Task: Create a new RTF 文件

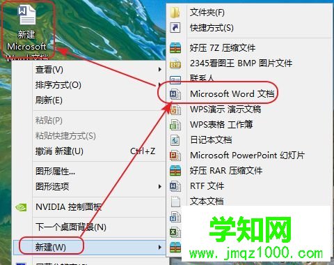Action: [x=249, y=186]
